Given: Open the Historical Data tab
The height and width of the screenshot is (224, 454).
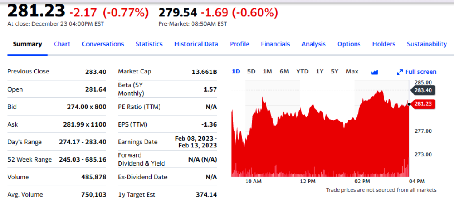Looking at the screenshot, I should pyautogui.click(x=196, y=44).
